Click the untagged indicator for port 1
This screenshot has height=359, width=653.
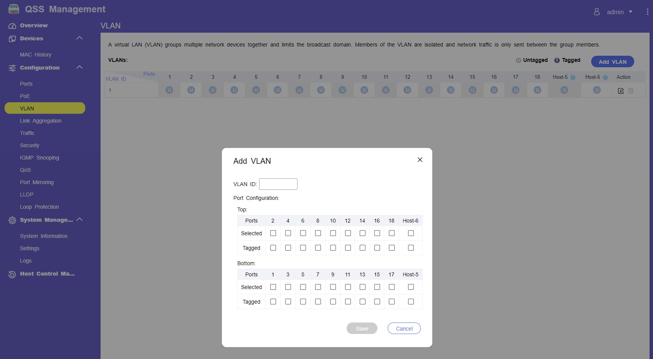169,90
